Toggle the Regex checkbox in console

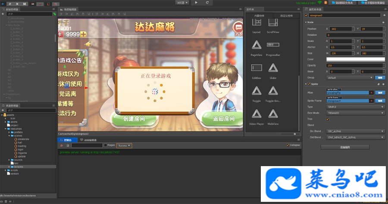[106, 145]
